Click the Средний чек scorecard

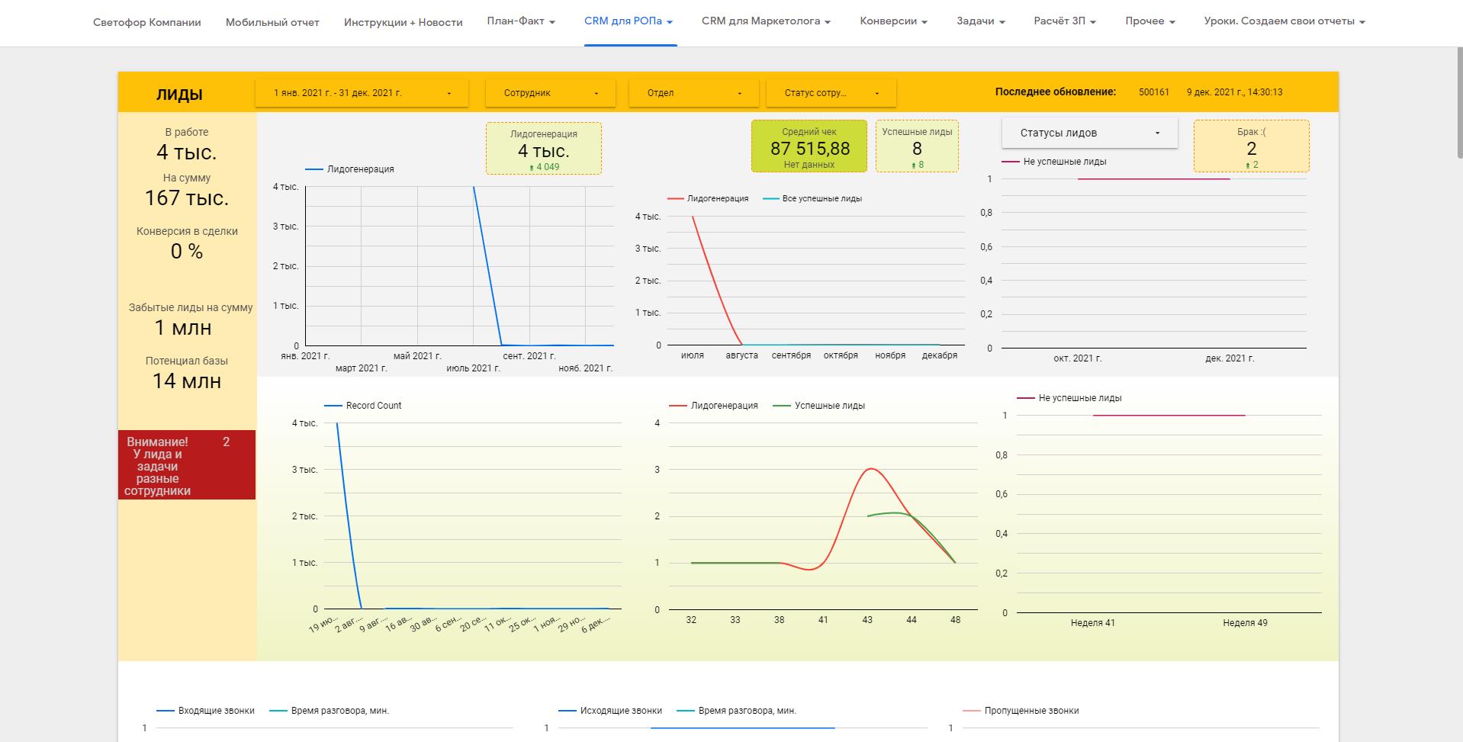[x=809, y=146]
